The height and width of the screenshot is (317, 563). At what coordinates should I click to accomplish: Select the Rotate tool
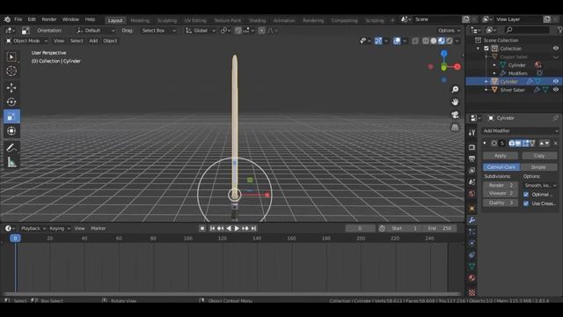pyautogui.click(x=11, y=102)
